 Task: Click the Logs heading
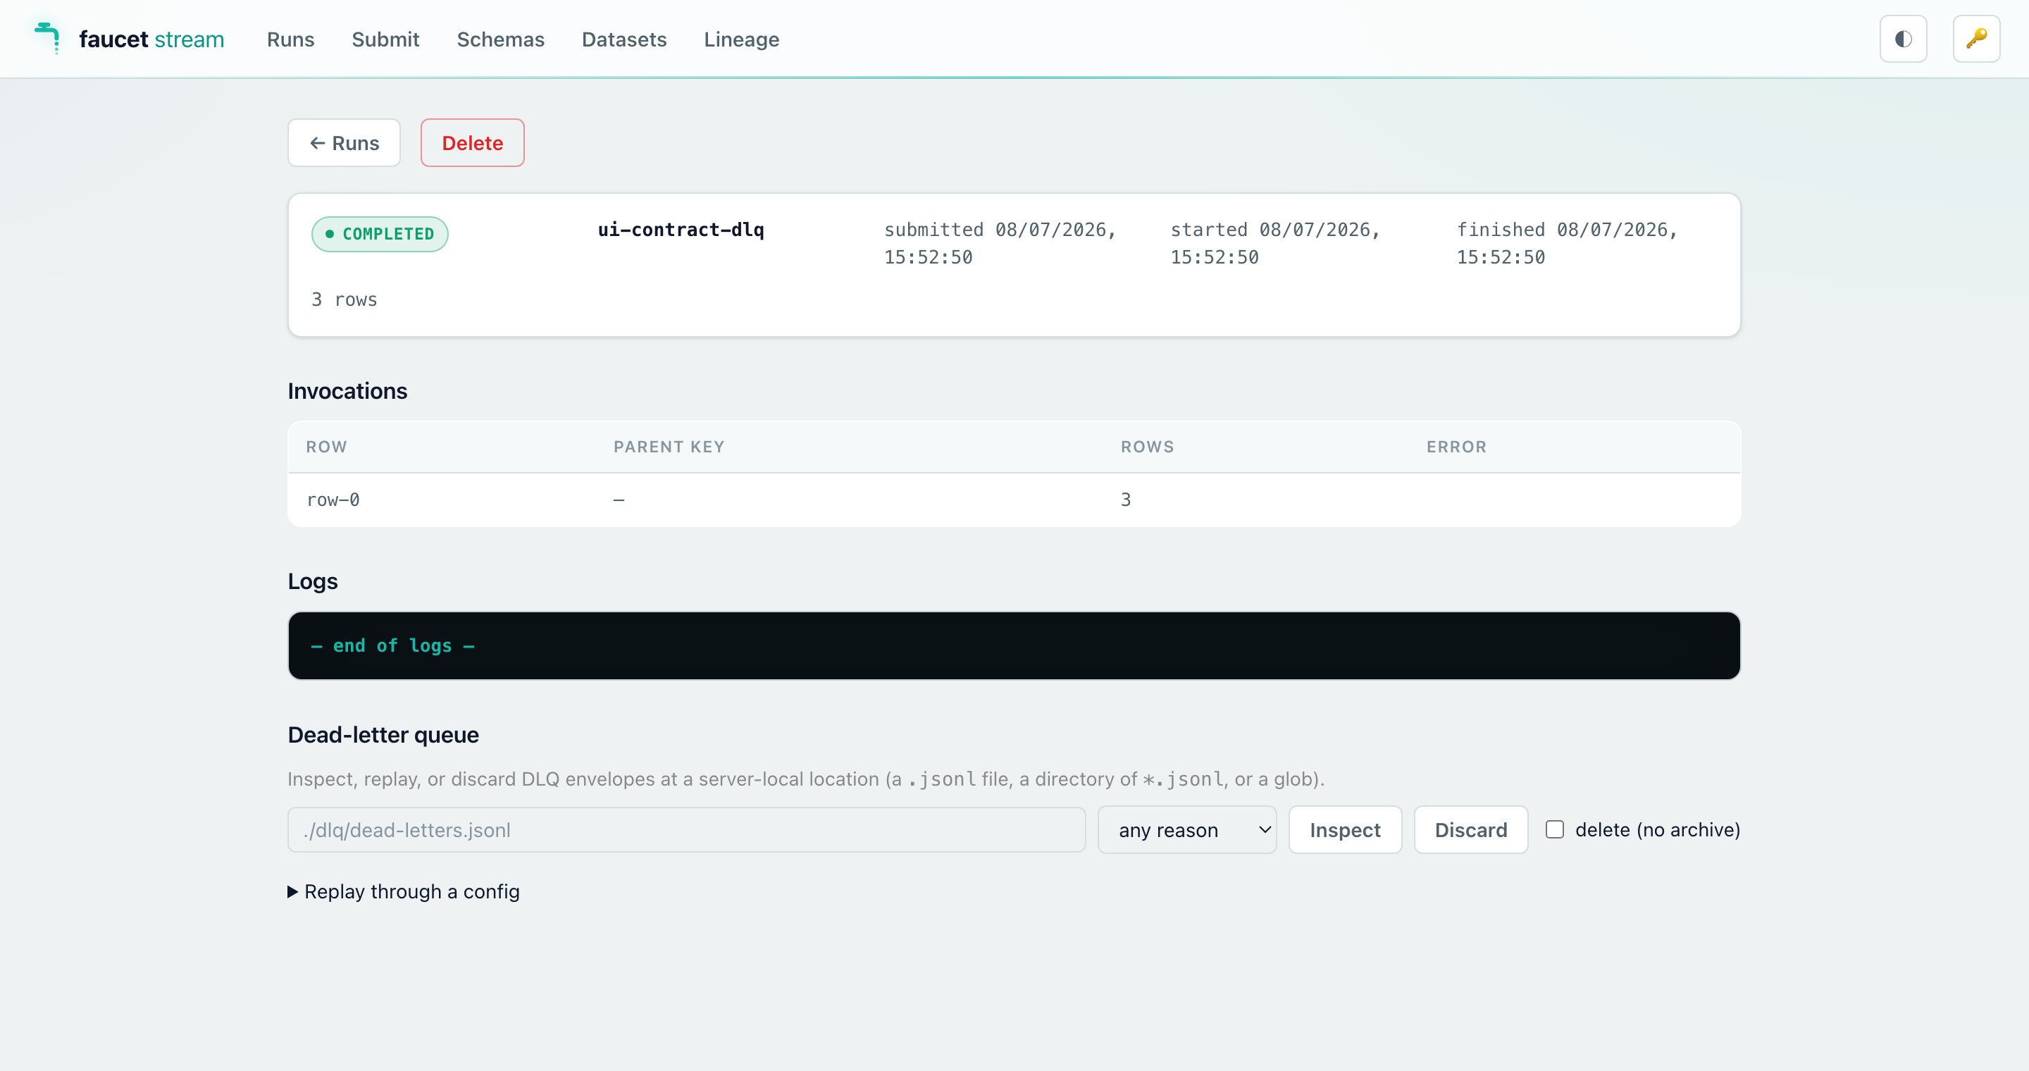(313, 581)
